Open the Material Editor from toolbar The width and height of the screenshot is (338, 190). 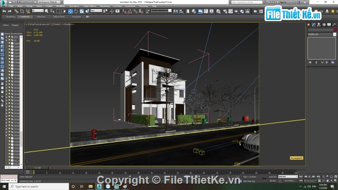click(218, 11)
